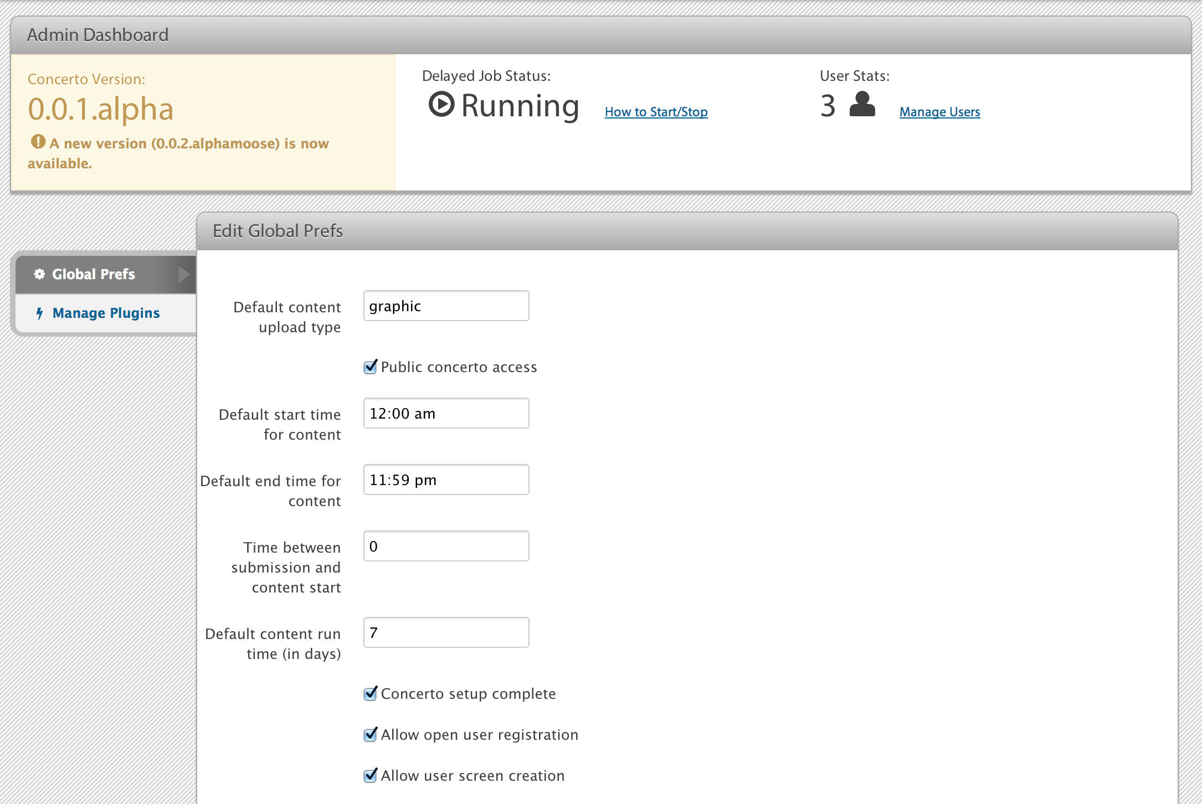The width and height of the screenshot is (1202, 804).
Task: Click the Default content upload type field
Action: [446, 306]
